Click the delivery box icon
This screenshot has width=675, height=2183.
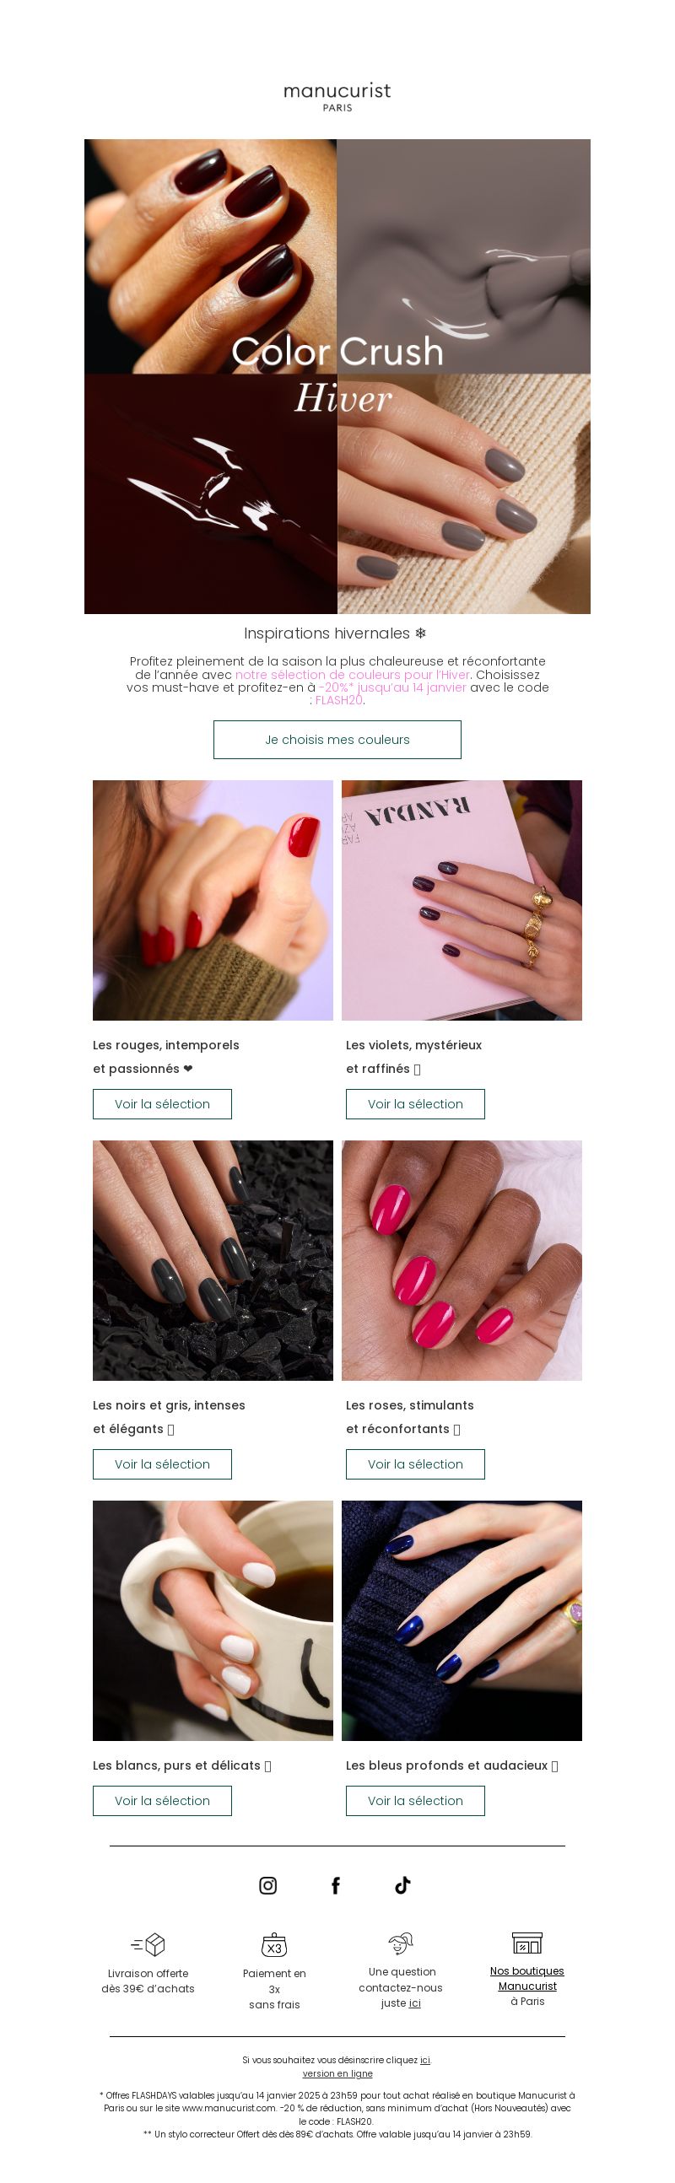148,1944
